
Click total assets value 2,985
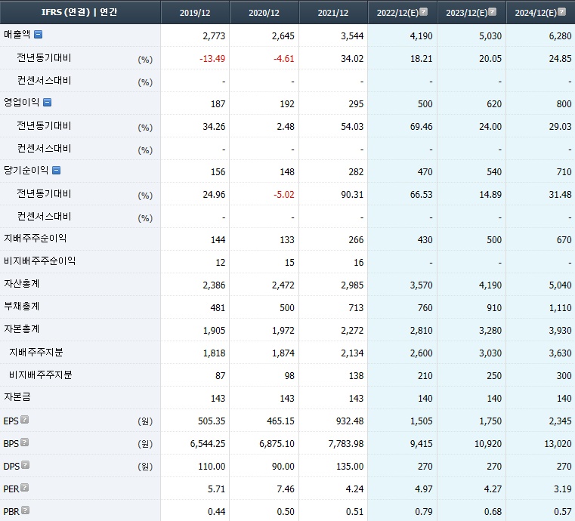(x=352, y=285)
